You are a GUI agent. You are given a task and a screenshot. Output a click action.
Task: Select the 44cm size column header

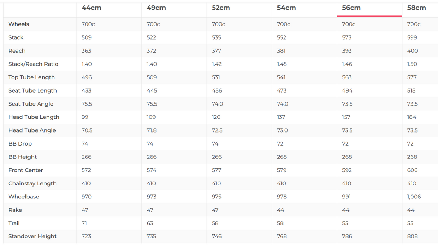point(91,8)
